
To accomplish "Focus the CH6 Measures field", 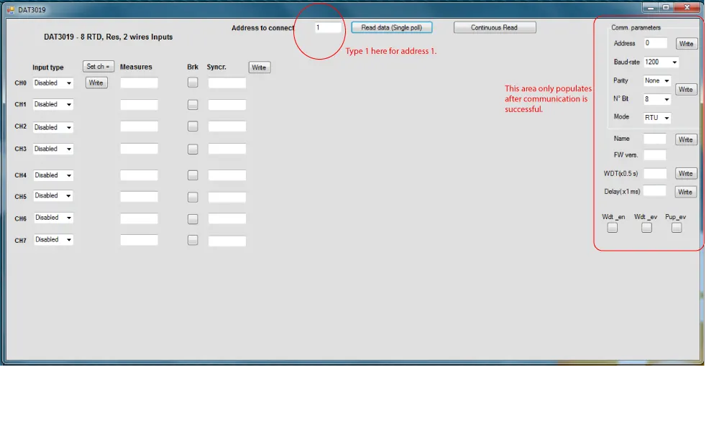I will pyautogui.click(x=139, y=218).
